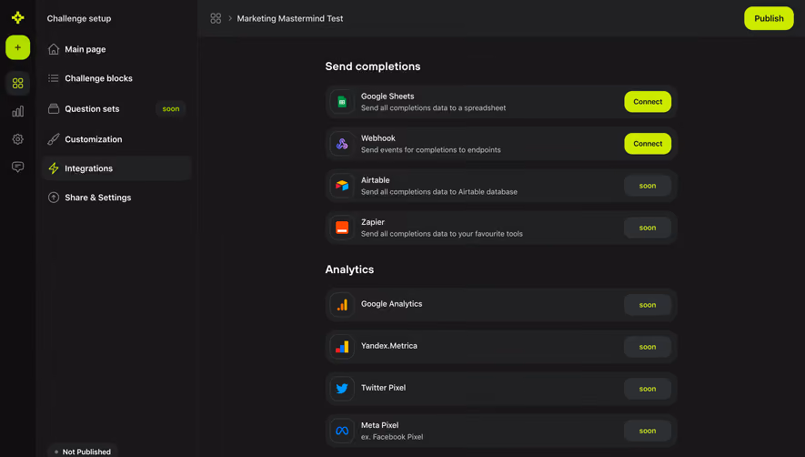Screen dimensions: 805x457
Task: Connect the Webhook integration
Action: 648,144
